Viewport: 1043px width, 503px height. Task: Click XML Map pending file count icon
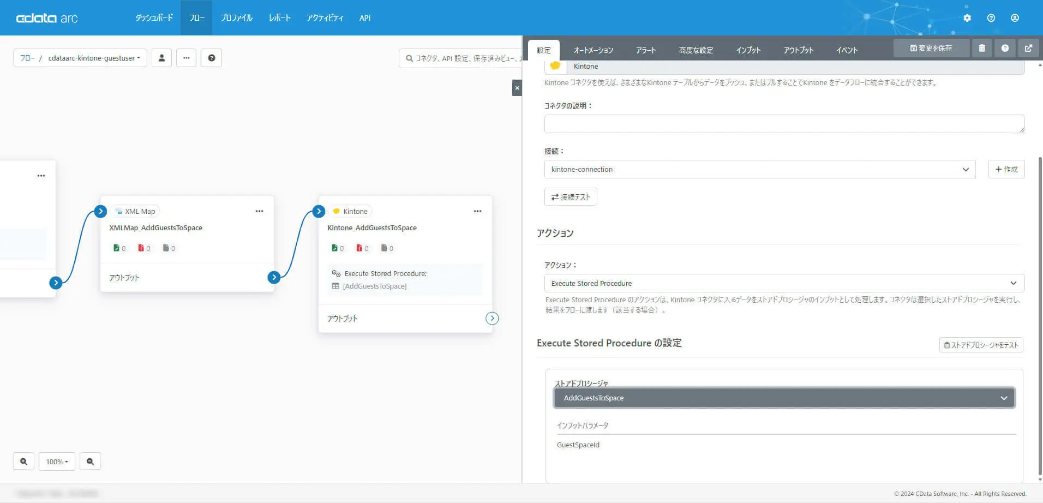pos(166,248)
